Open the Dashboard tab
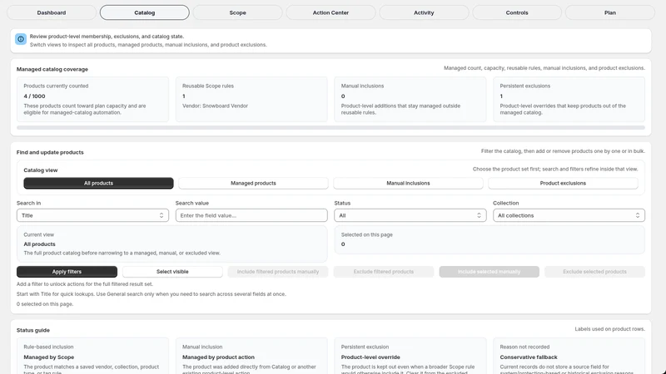666x374 pixels. click(52, 12)
